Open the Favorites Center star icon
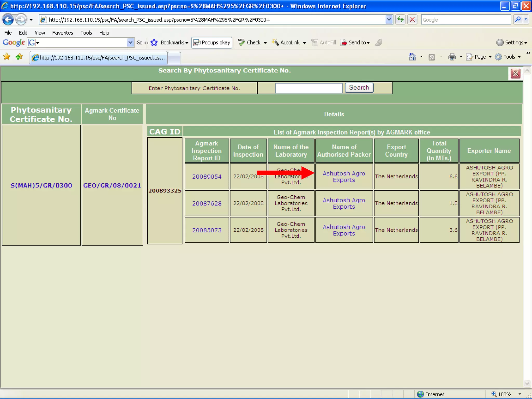Image resolution: width=532 pixels, height=399 pixels. 7,57
